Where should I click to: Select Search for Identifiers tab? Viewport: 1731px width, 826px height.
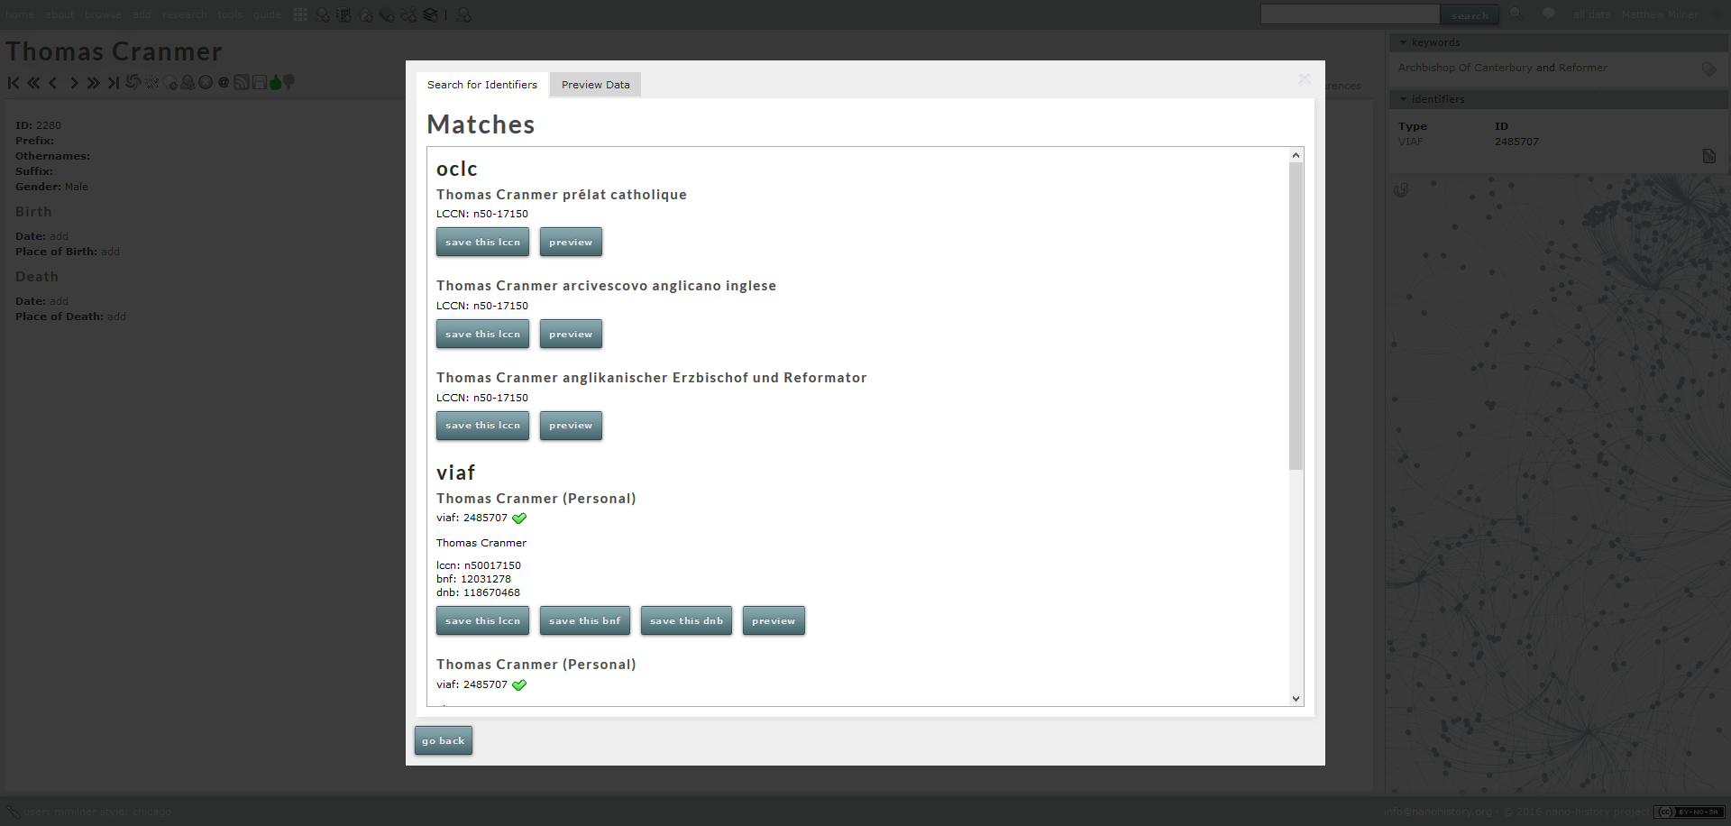(482, 85)
